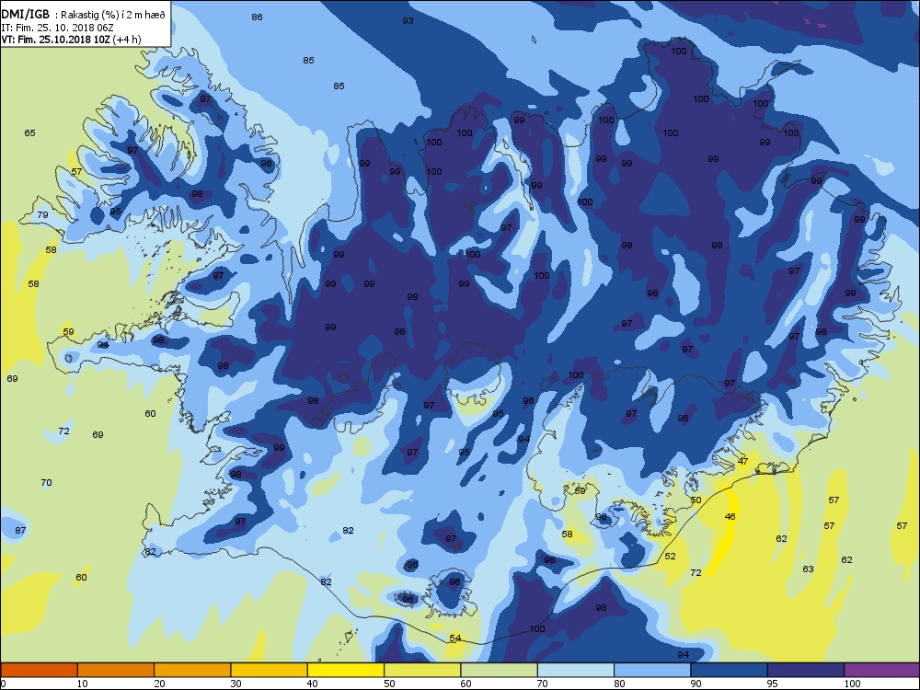Click the '65' humidity value on the map
920x690 pixels.
point(30,132)
